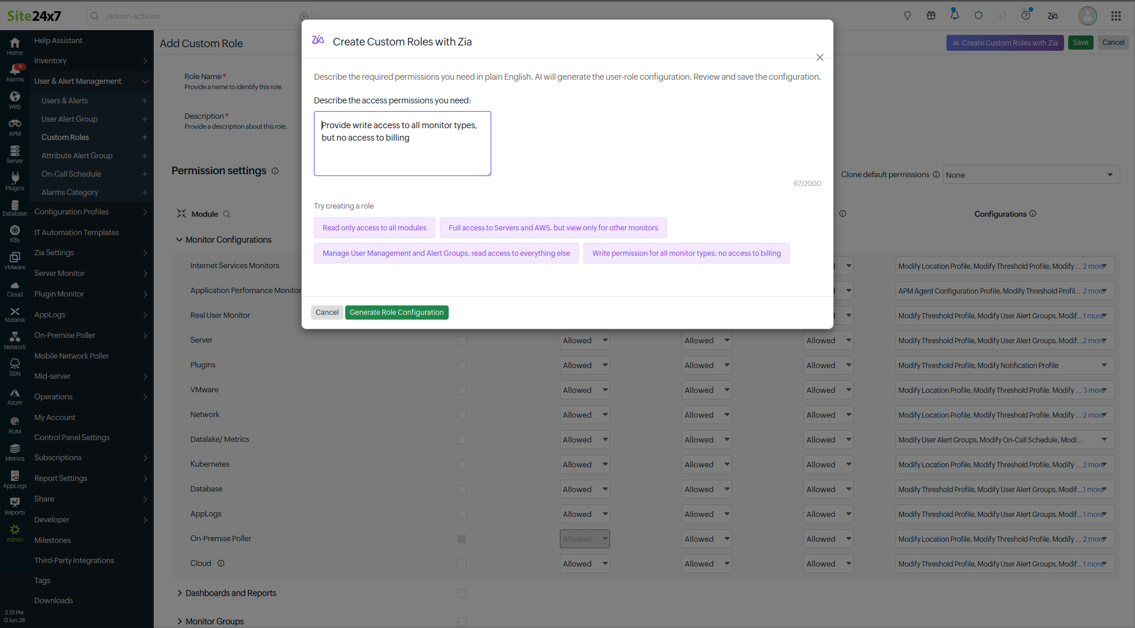
Task: Open Custom Roles in the sidebar
Action: click(x=65, y=137)
